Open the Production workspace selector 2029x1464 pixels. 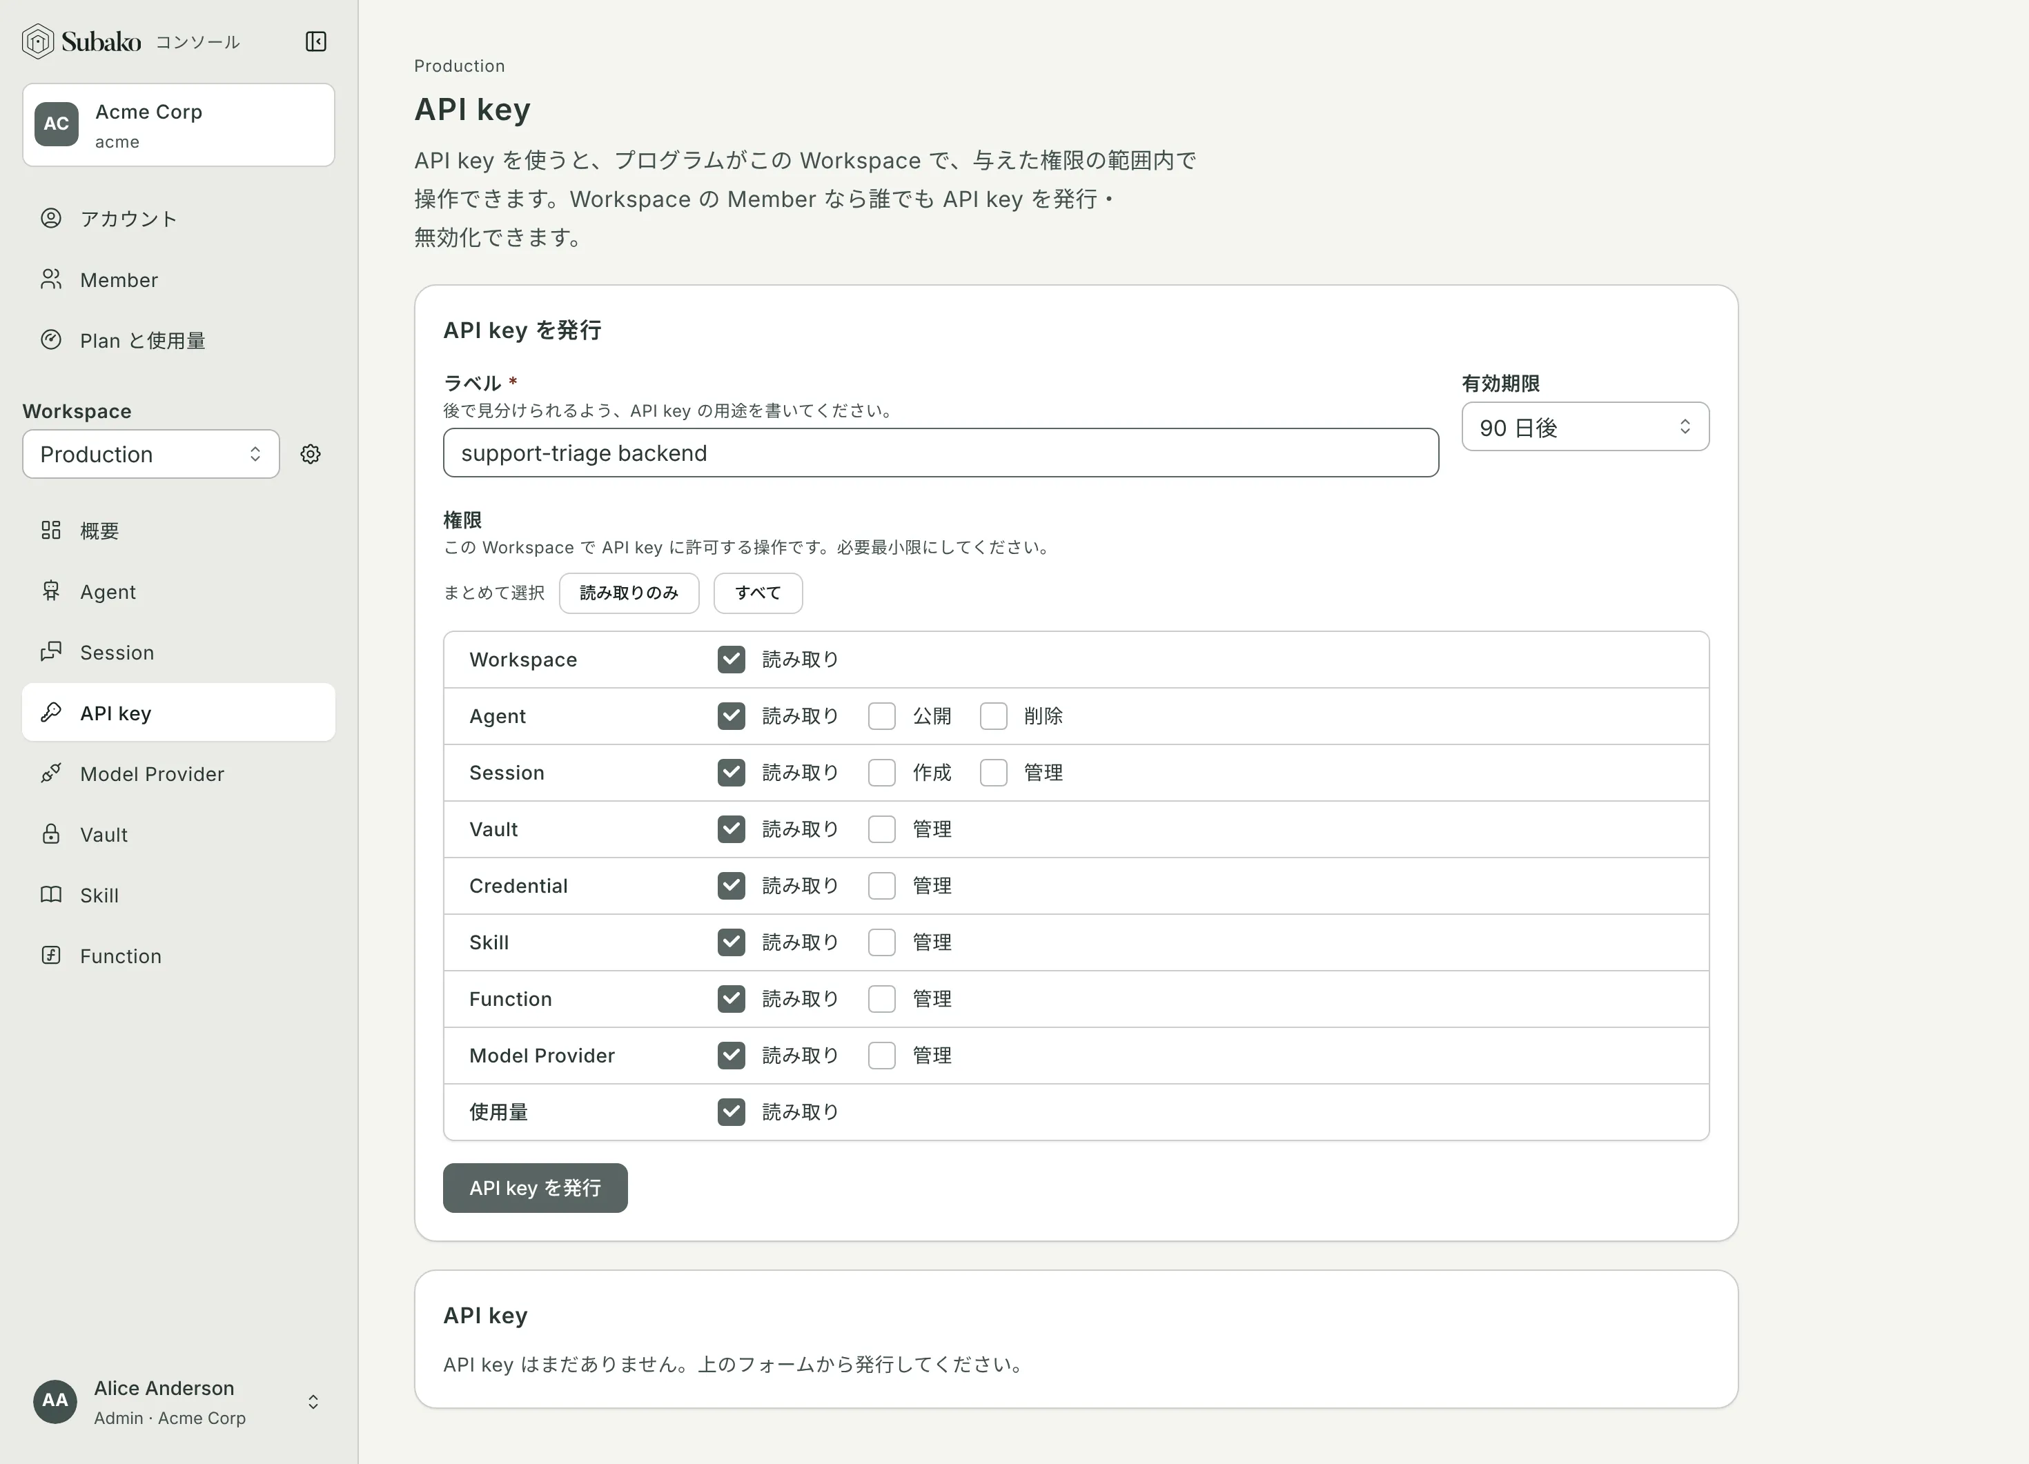tap(151, 455)
